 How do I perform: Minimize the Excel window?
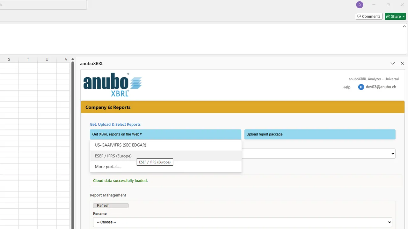pos(374,5)
